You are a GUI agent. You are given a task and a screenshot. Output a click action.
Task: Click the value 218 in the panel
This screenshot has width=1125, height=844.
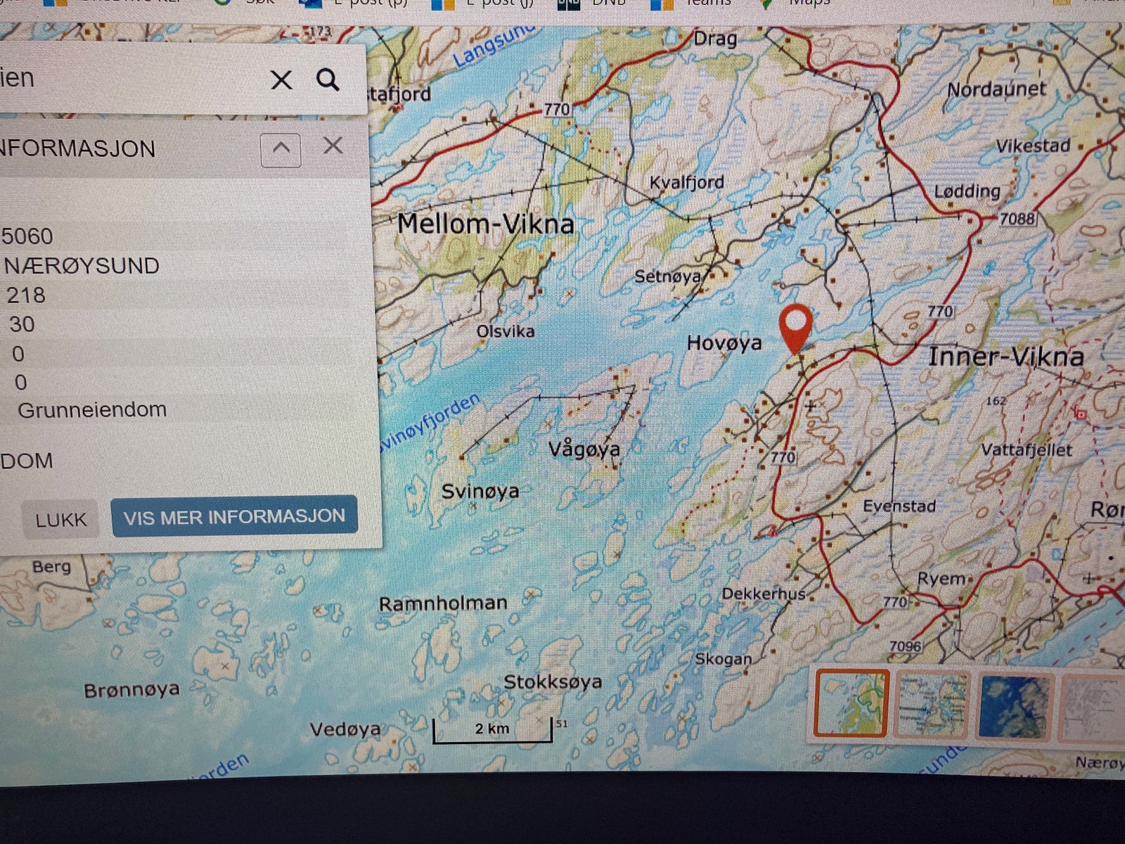coord(26,295)
